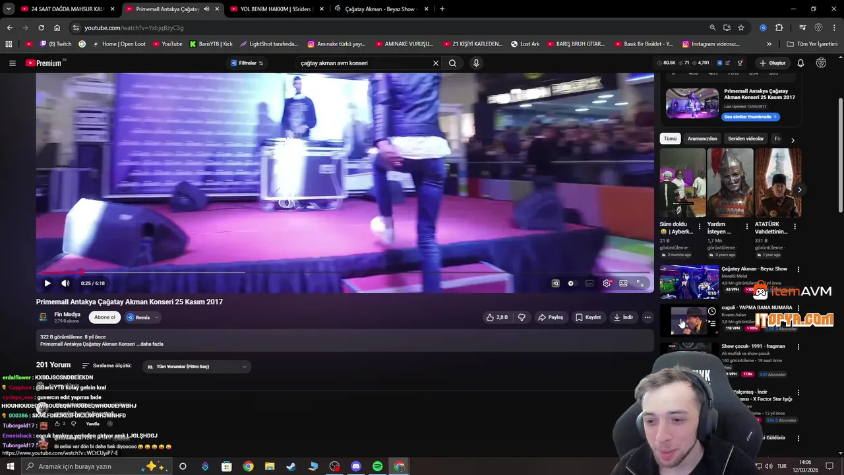The height and width of the screenshot is (475, 844).
Task: Go to YouTube Premium home logo
Action: (44, 63)
